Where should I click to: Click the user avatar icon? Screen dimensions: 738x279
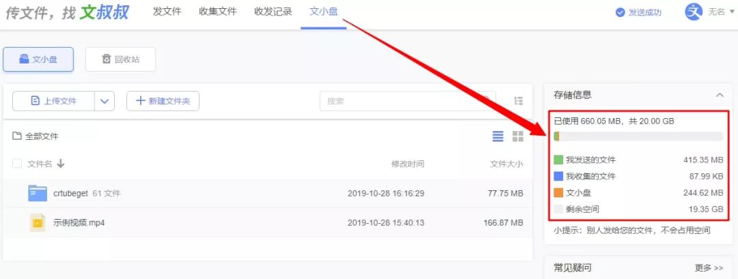[694, 12]
